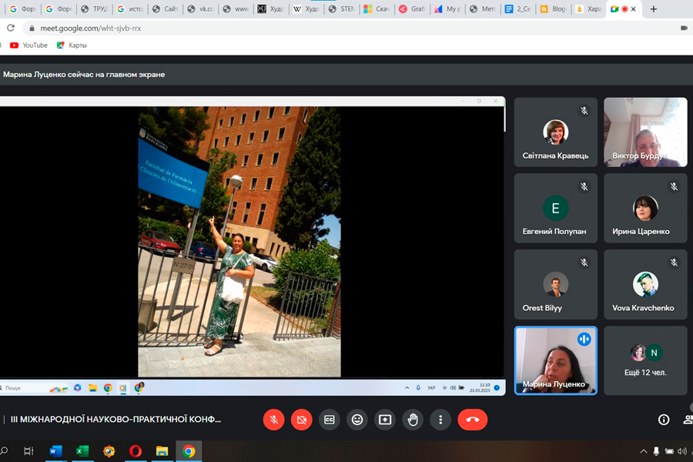Click the Виктор Бурдун video tile
693x462 pixels.
[645, 132]
